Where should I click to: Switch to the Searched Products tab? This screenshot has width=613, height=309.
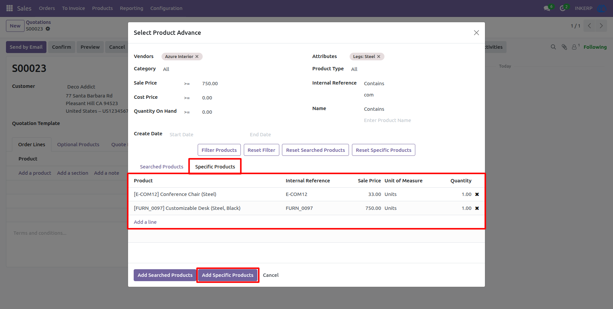[x=162, y=167]
